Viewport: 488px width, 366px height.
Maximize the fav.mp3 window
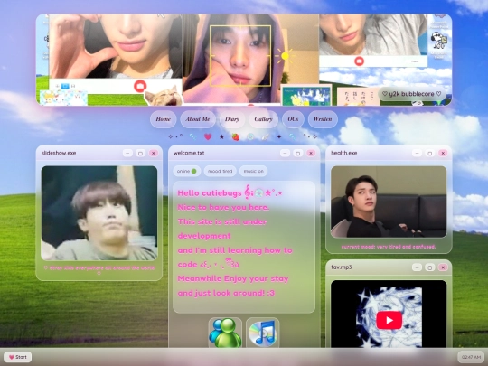tap(430, 267)
